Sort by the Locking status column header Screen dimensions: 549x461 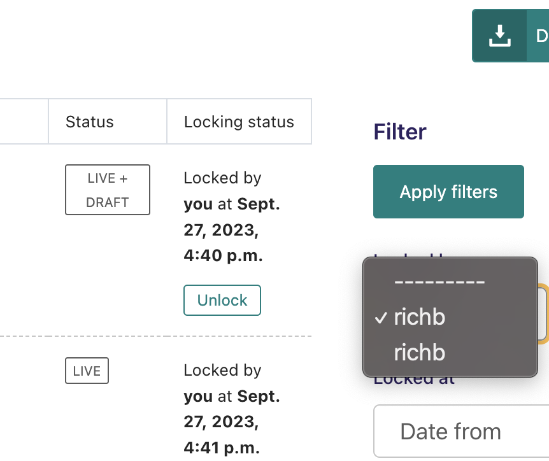click(238, 121)
